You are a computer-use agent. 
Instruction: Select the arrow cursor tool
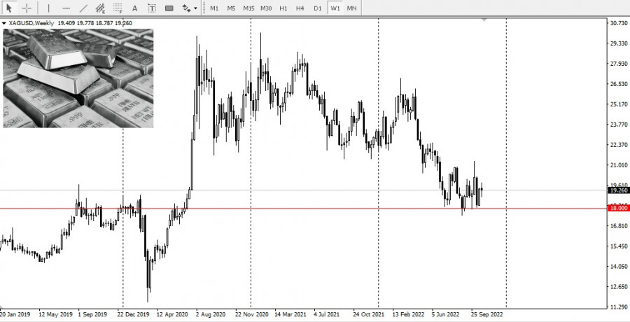(9, 8)
